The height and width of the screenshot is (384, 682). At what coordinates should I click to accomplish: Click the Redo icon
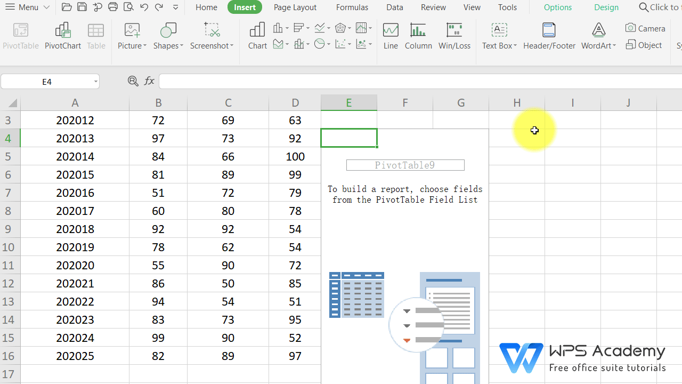click(159, 7)
